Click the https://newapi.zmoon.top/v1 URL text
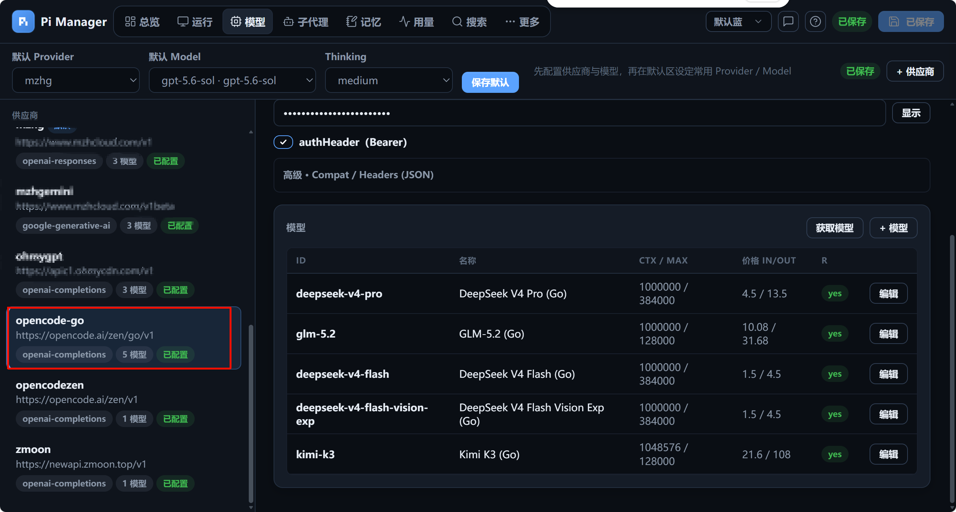Image resolution: width=956 pixels, height=512 pixels. 81,464
